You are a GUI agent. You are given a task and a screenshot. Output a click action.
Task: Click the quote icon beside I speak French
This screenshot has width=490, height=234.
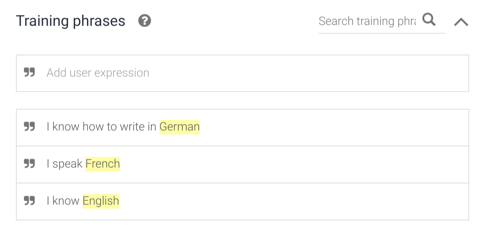[x=30, y=164]
